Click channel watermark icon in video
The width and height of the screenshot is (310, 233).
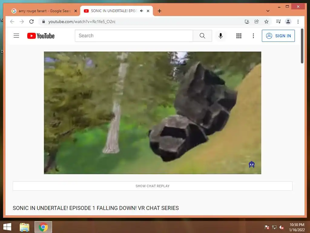(252, 164)
